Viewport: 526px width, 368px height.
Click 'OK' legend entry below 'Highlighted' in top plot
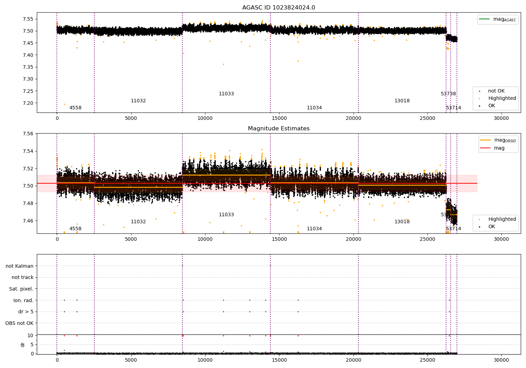[487, 106]
